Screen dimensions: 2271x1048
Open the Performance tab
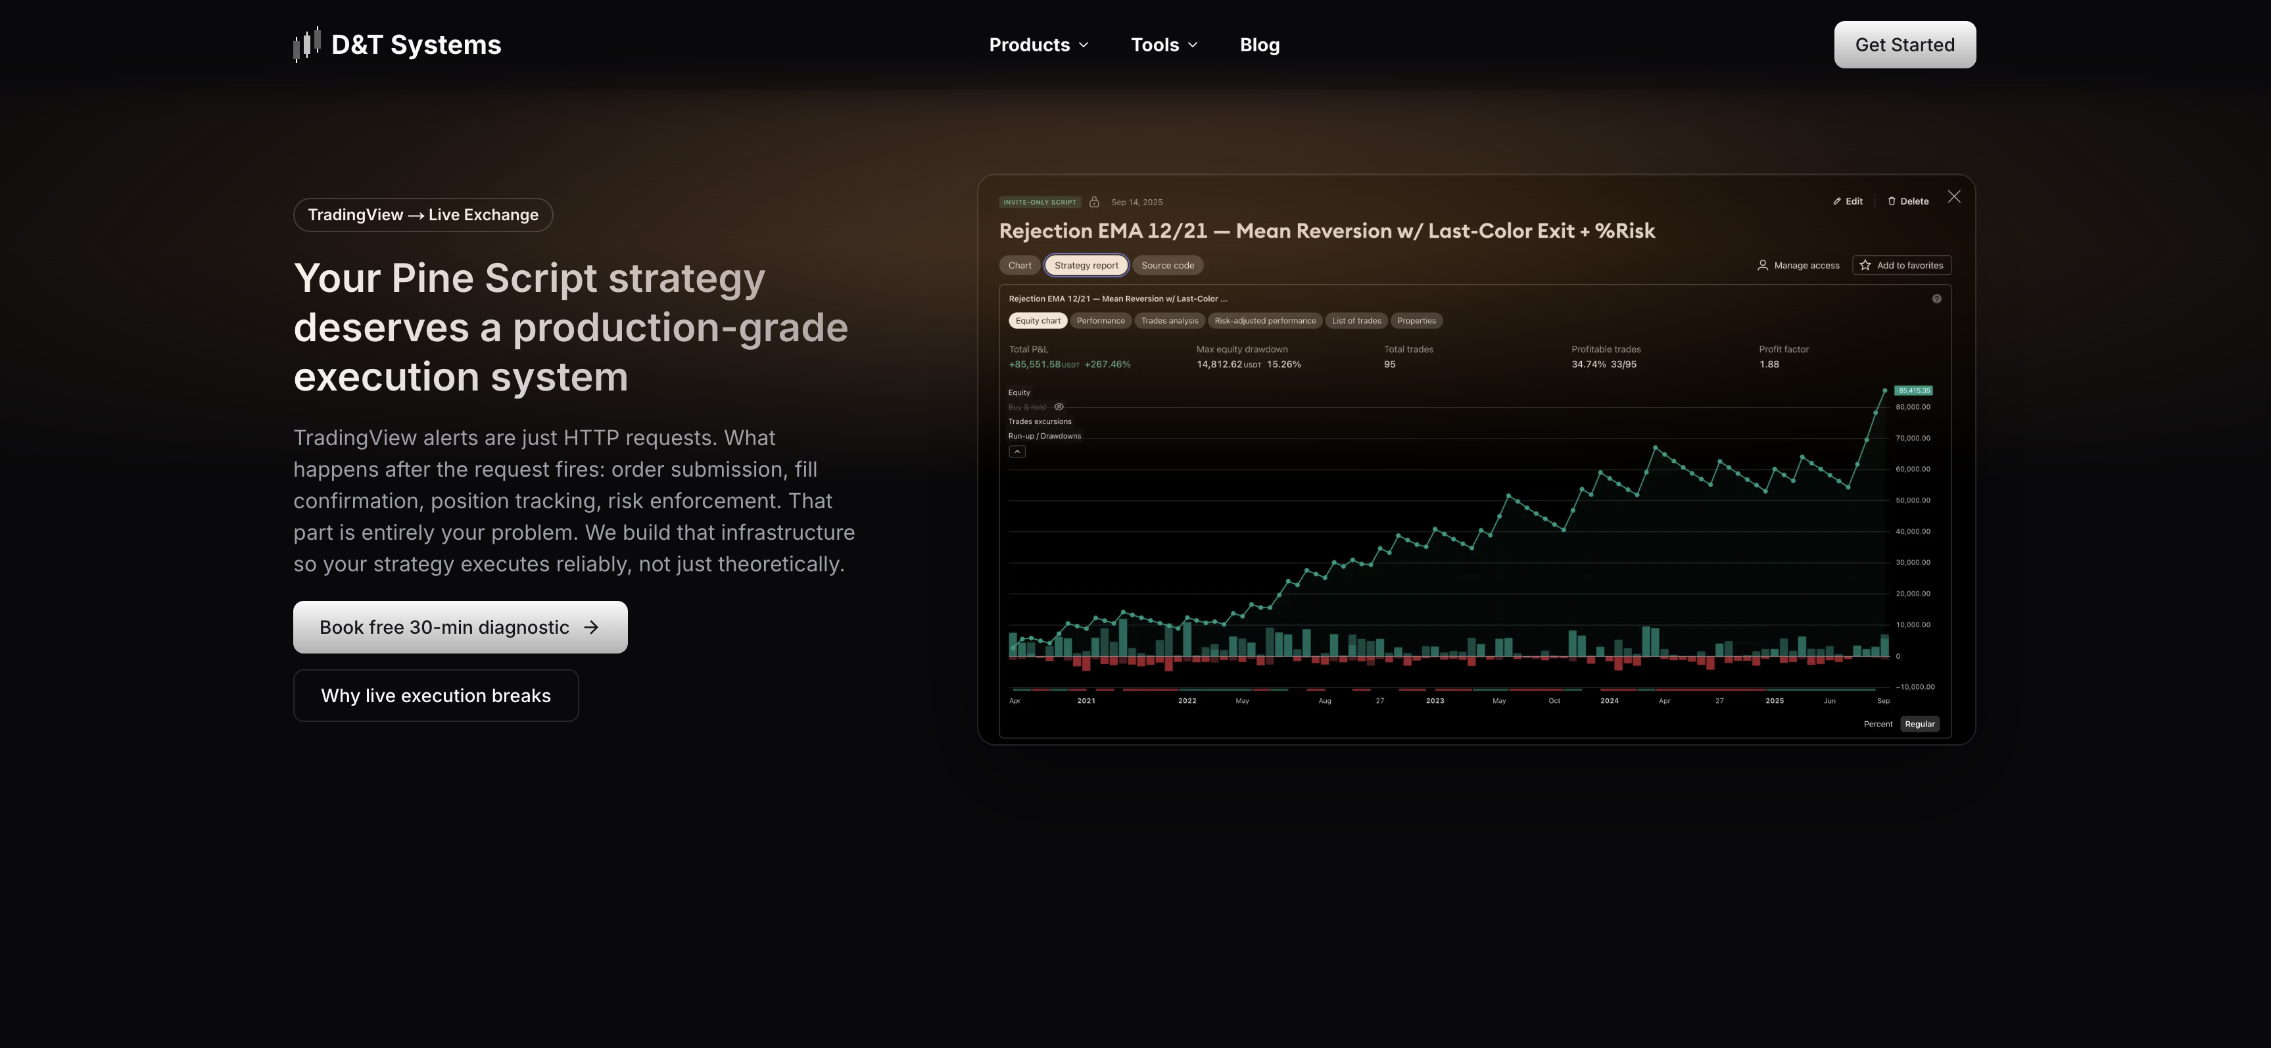[x=1101, y=321]
